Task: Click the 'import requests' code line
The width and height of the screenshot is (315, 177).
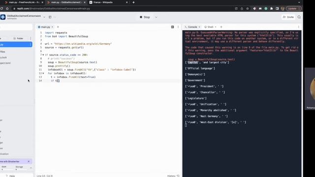Action: pos(56,32)
